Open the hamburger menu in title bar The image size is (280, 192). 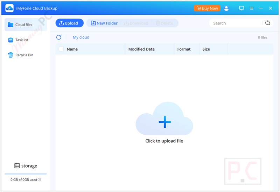[x=251, y=8]
